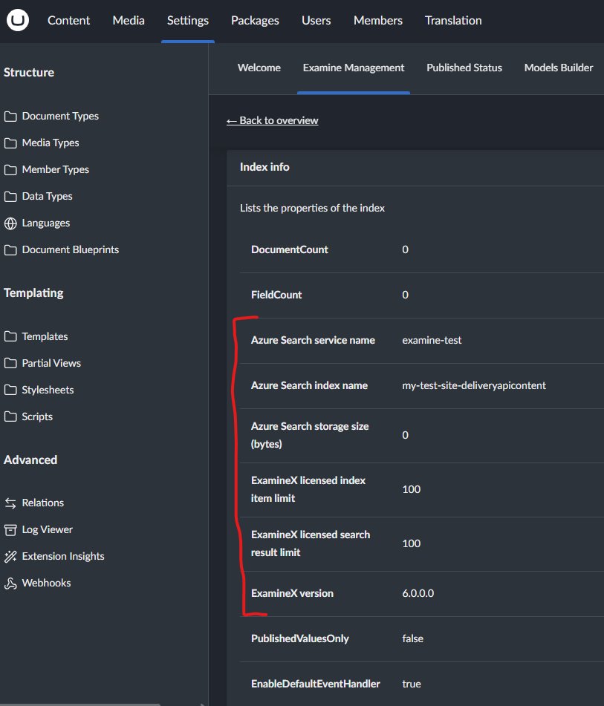Click the Languages globe icon

coord(10,223)
